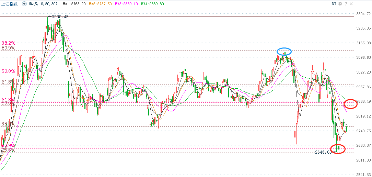Click the 2541.63 price axis label

pos(363,175)
